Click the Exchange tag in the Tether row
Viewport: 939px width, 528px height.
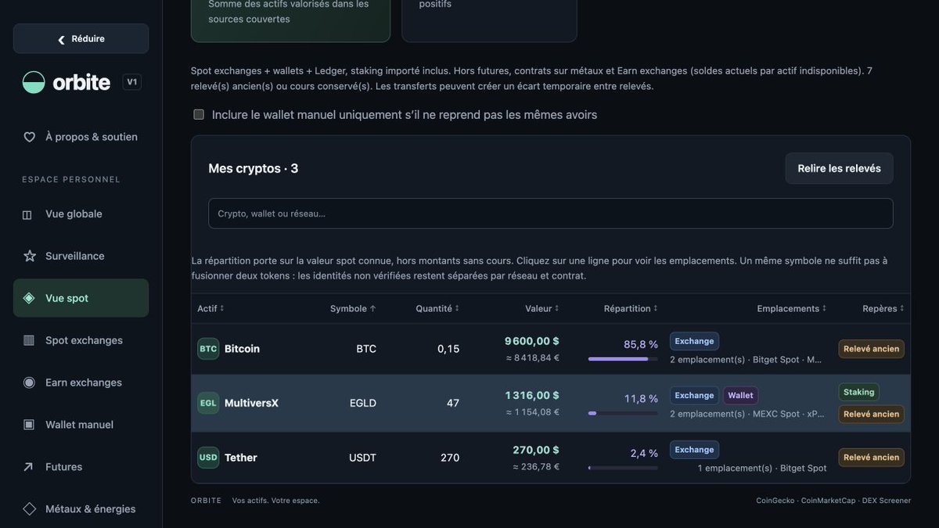coord(694,450)
